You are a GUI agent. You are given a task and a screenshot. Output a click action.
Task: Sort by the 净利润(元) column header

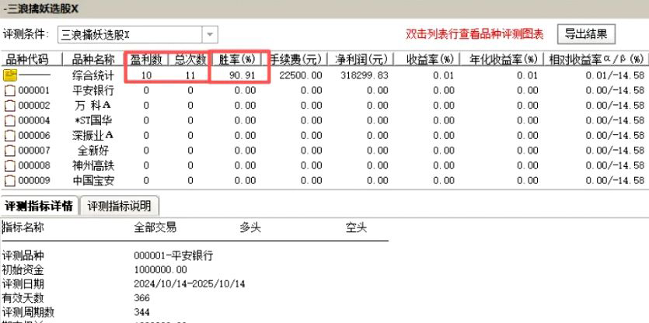point(361,60)
